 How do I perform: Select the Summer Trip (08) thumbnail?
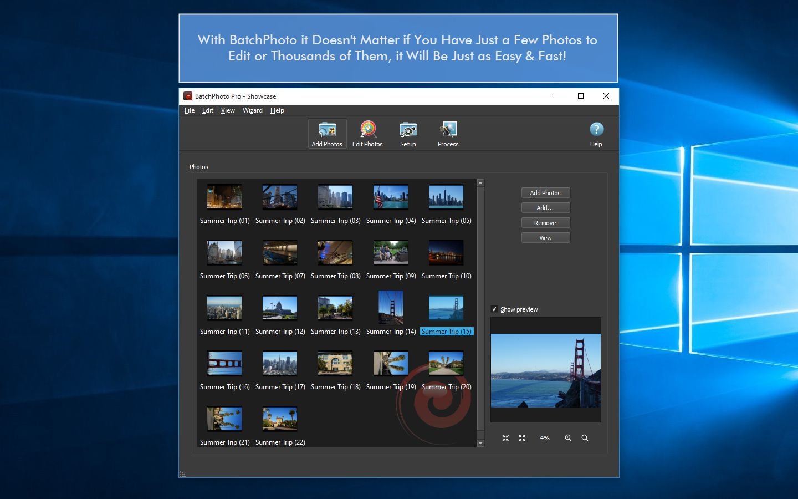click(335, 252)
